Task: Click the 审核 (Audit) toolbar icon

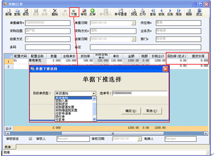Action: coord(84,12)
